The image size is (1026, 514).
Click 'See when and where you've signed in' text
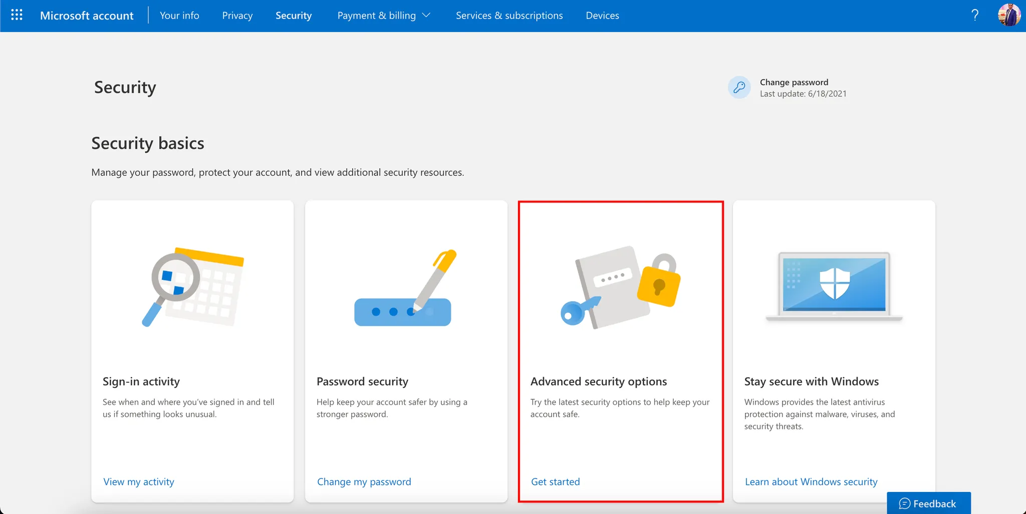point(188,408)
